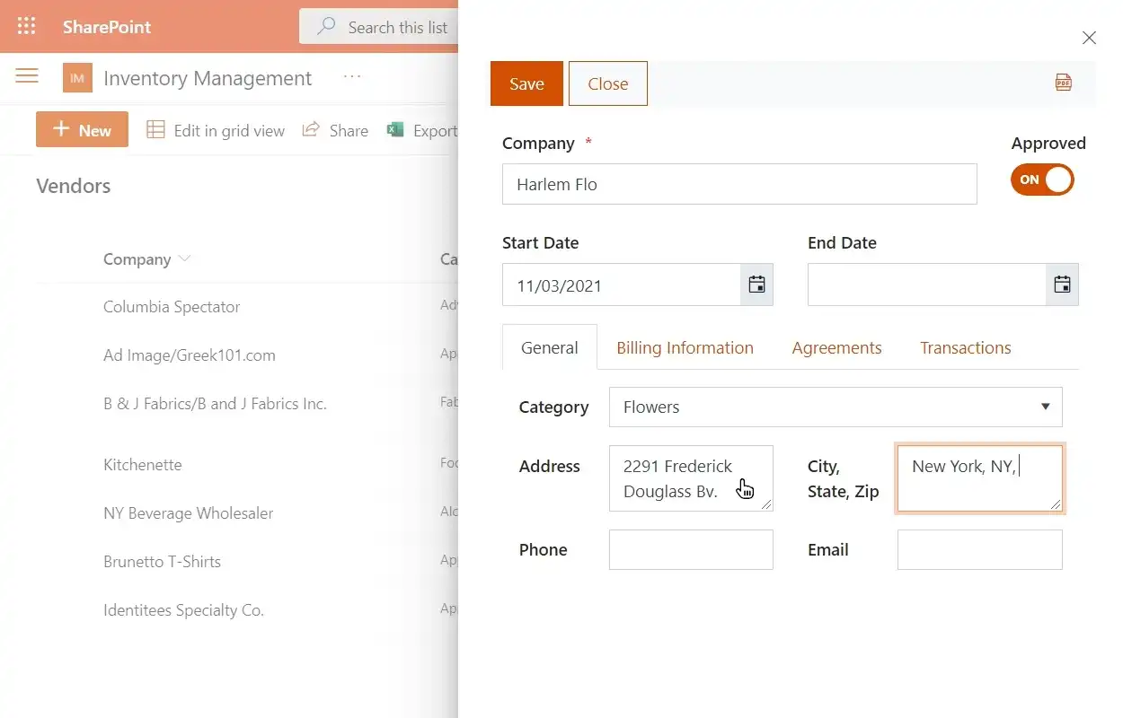Open the Ad Image/Greek101.com row
Screen dimensions: 1123x718
190,355
